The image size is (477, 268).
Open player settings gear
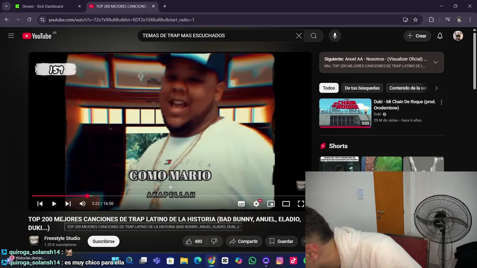[x=256, y=204]
